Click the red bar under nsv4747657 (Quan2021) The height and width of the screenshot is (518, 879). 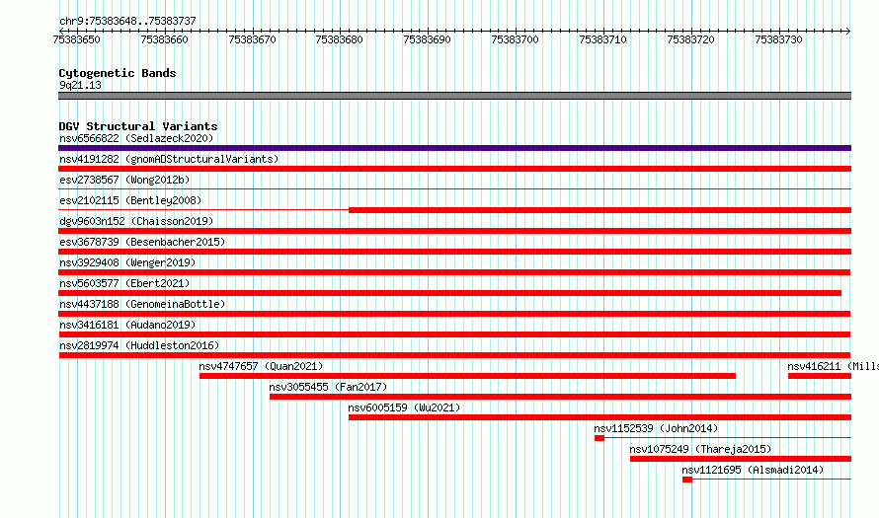pyautogui.click(x=467, y=376)
